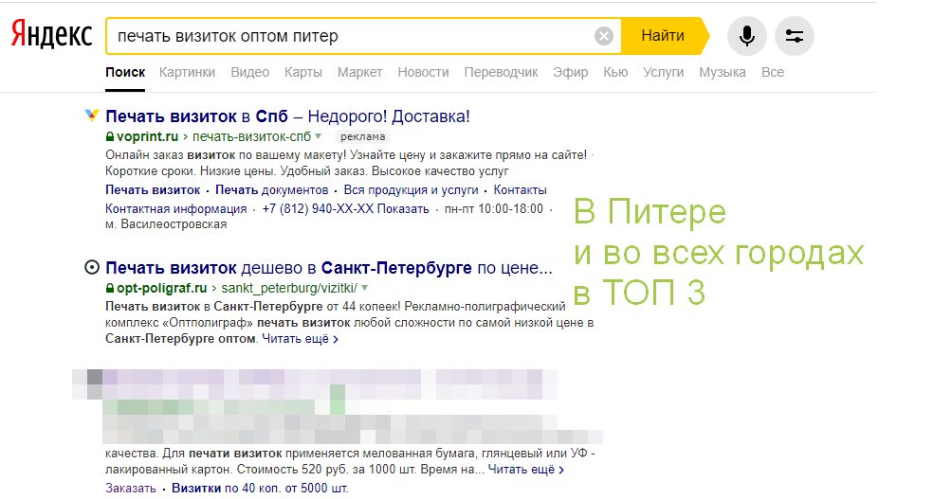Open the Кью tab

[615, 72]
